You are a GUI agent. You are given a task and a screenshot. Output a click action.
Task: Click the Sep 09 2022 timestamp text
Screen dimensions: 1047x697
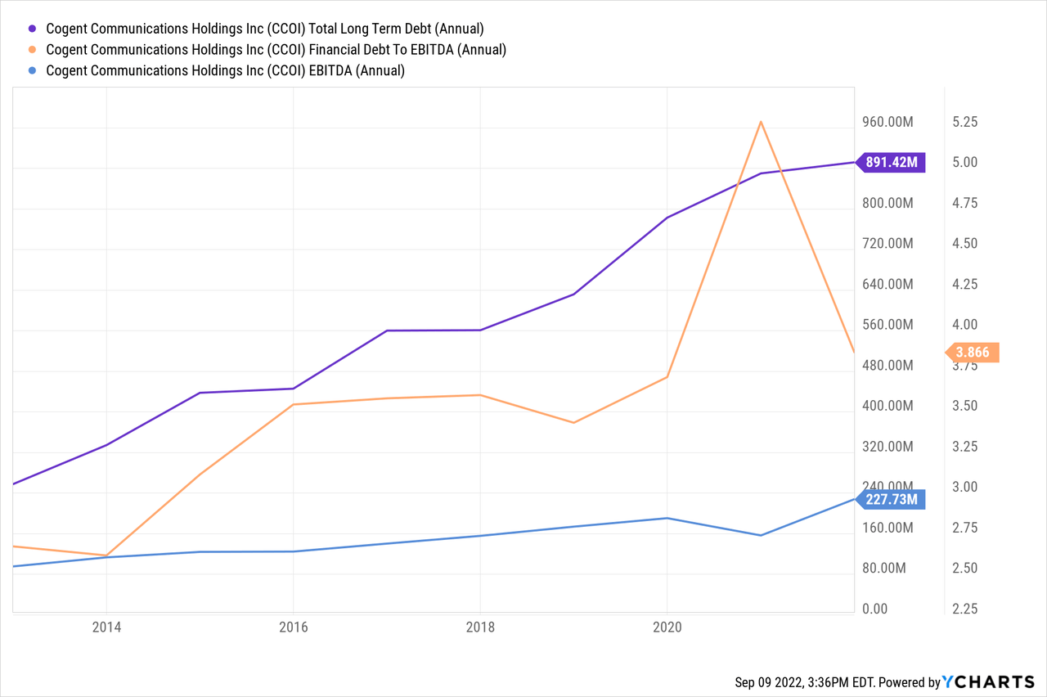803,682
